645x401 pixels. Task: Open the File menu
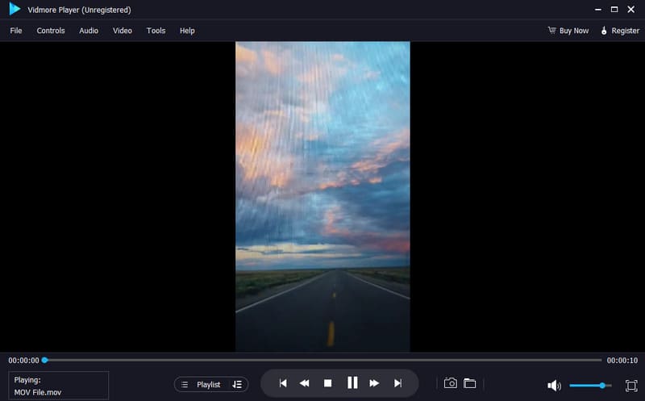(x=16, y=31)
